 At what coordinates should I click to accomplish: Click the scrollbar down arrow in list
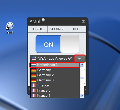[x=82, y=96]
